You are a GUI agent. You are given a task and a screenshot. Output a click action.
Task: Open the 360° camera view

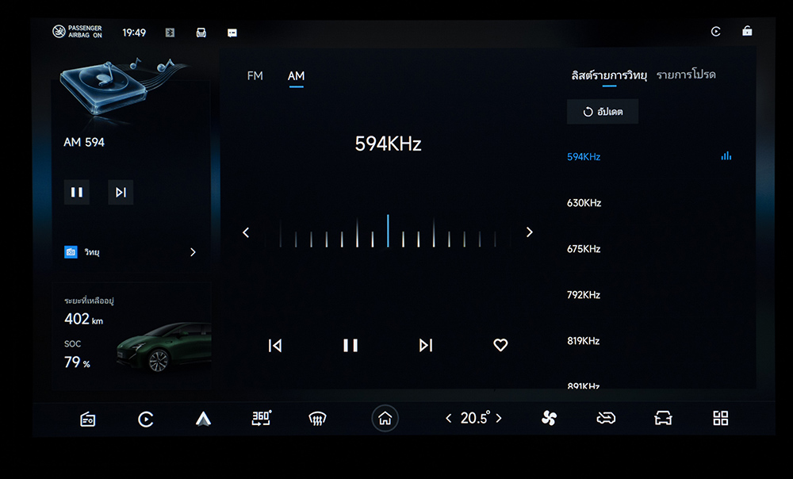(x=261, y=418)
